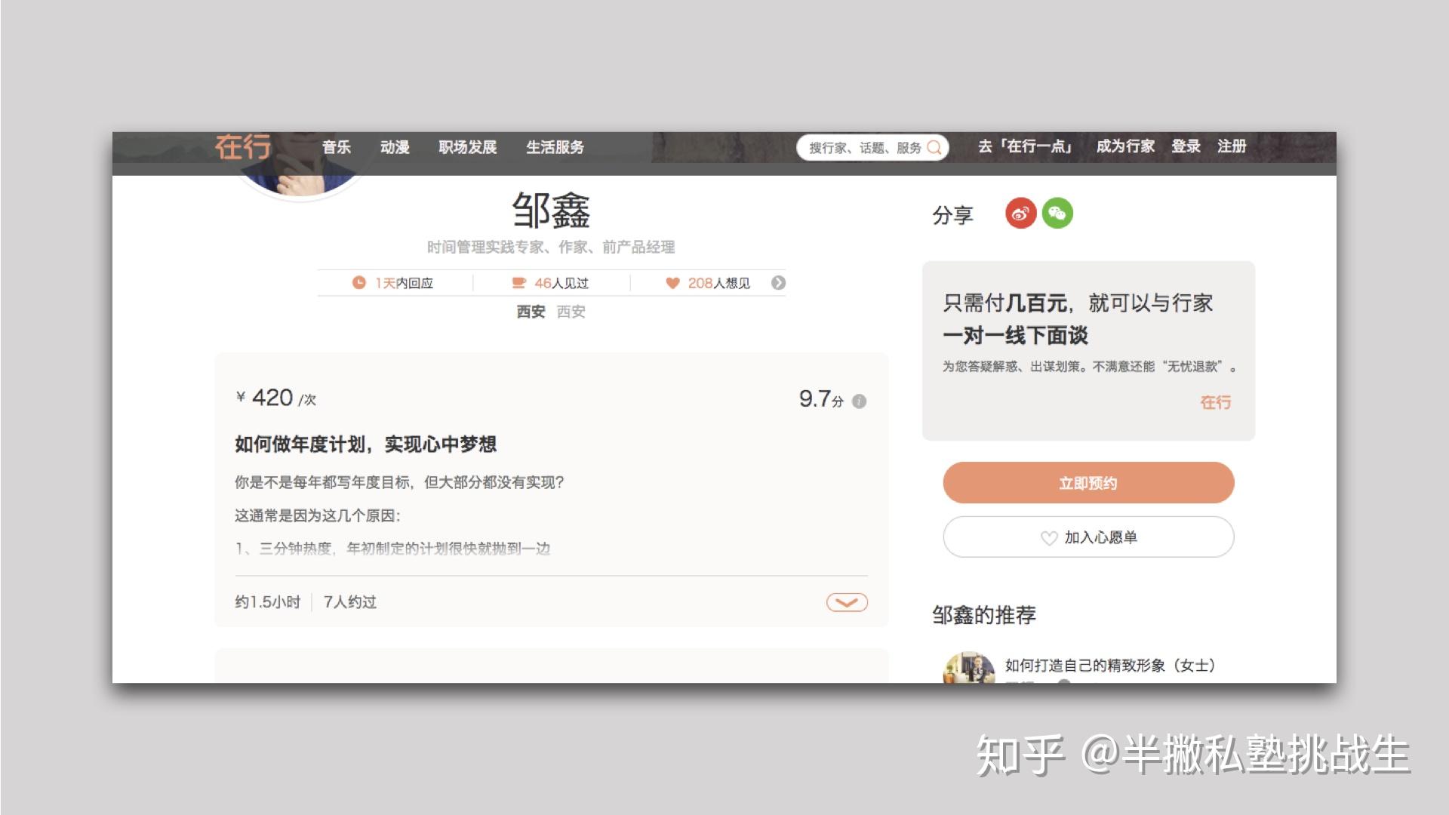Click the 在行 logo
This screenshot has height=815, width=1449.
[242, 146]
